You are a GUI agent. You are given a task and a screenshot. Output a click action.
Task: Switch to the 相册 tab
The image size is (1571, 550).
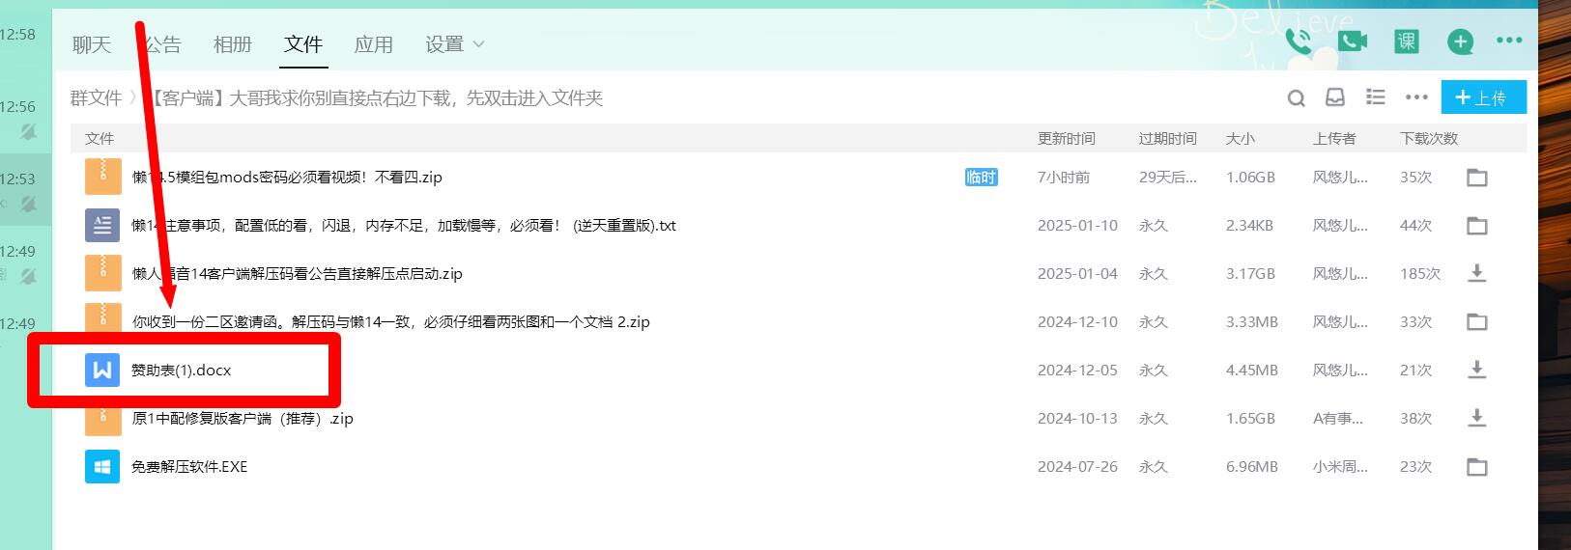pos(232,44)
